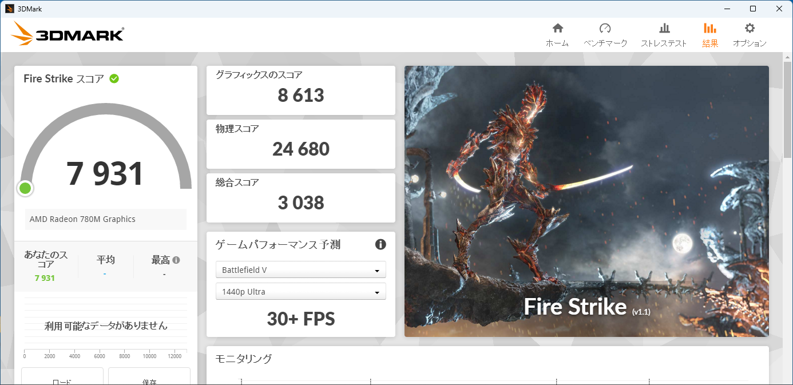Click the main score 7 931 in gauge
Screen dimensions: 793x385
click(x=105, y=174)
